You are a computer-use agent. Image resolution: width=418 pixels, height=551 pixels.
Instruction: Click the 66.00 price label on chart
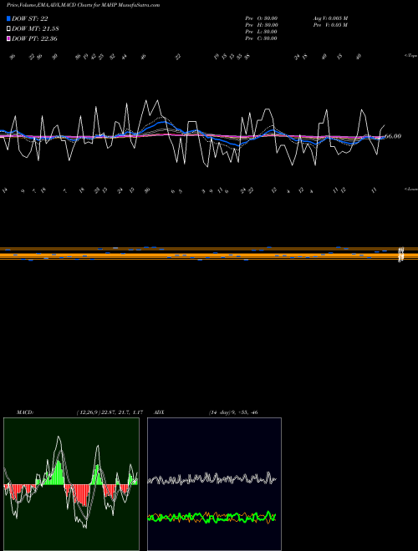[x=393, y=136]
